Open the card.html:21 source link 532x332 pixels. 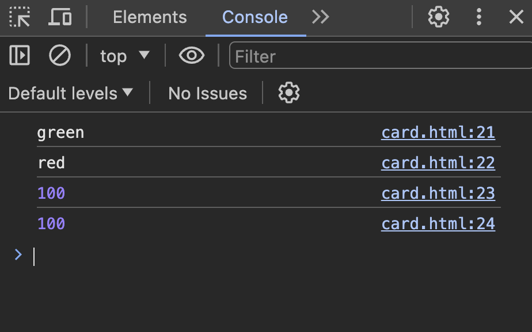click(x=438, y=133)
